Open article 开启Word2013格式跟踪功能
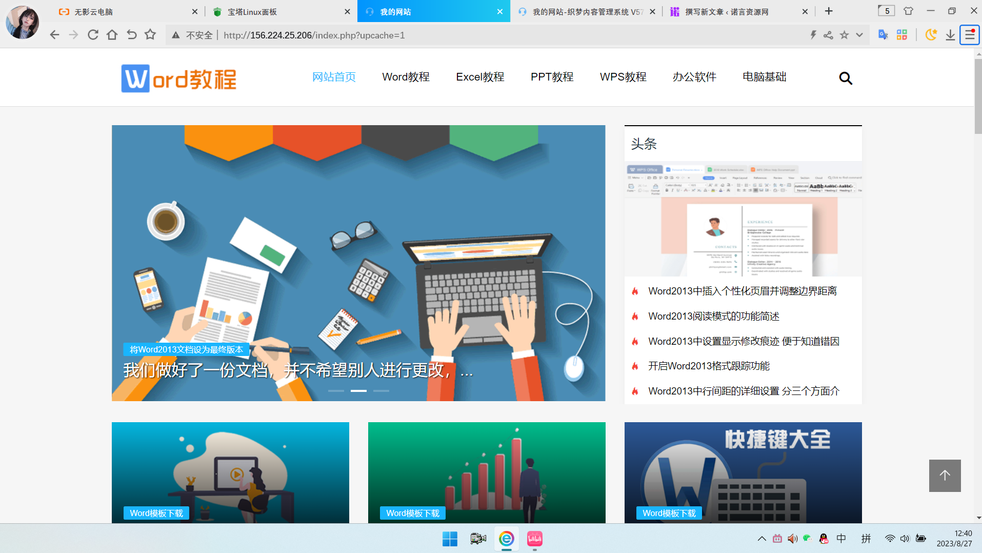 point(709,366)
